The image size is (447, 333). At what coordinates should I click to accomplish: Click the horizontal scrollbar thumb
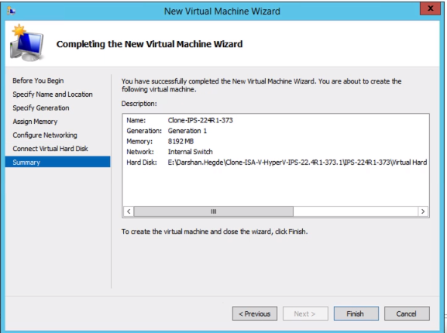pyautogui.click(x=214, y=211)
